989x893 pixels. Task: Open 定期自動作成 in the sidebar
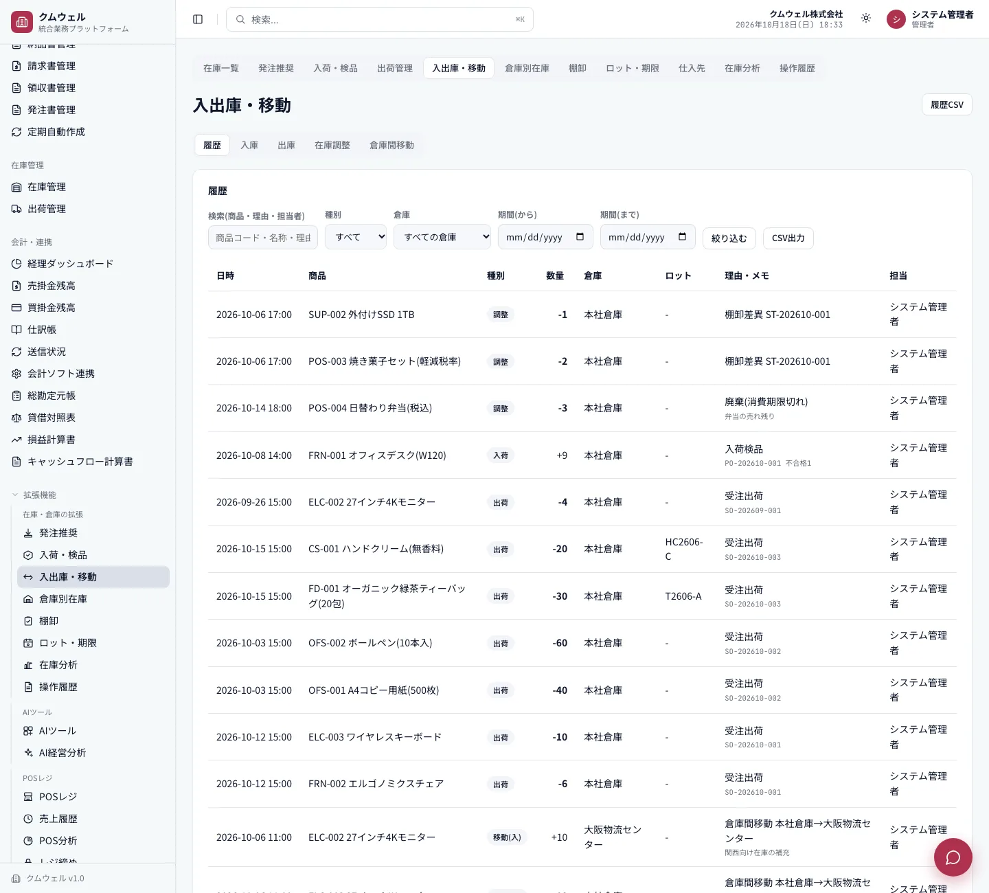(x=88, y=132)
